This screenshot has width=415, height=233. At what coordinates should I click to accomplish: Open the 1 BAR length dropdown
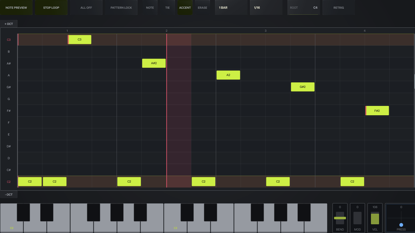click(231, 7)
